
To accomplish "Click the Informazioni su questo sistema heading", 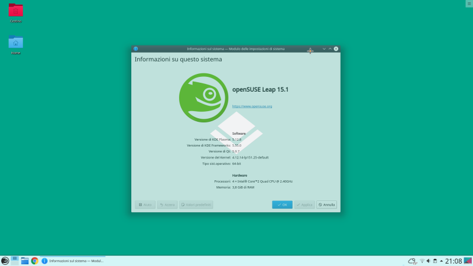I will pyautogui.click(x=179, y=59).
